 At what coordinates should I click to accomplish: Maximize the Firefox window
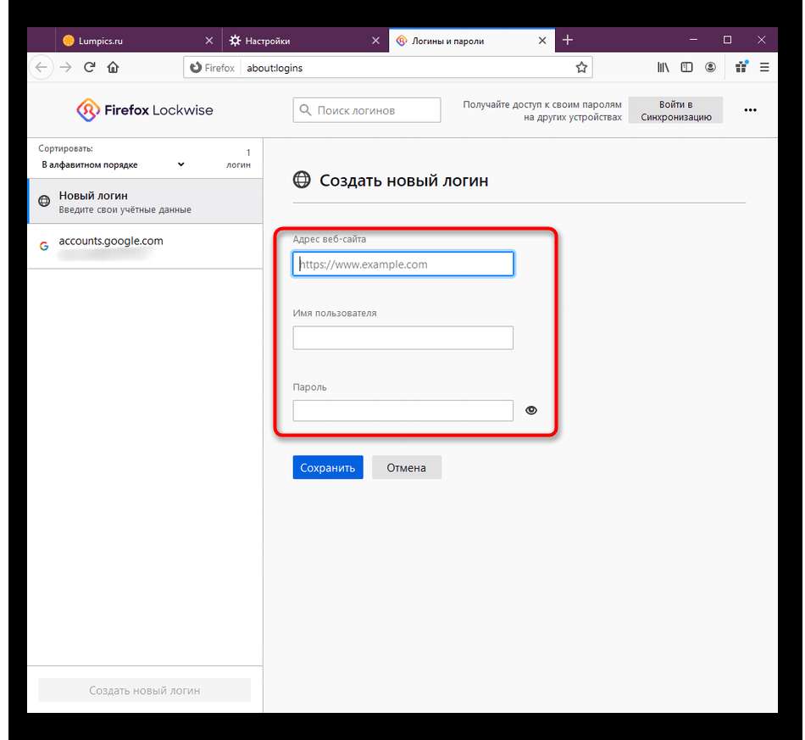point(728,40)
